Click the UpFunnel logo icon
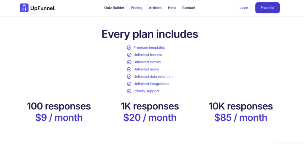304x144 pixels. click(24, 8)
